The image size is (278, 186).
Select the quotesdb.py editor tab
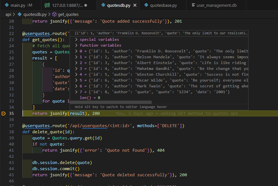pos(119,5)
